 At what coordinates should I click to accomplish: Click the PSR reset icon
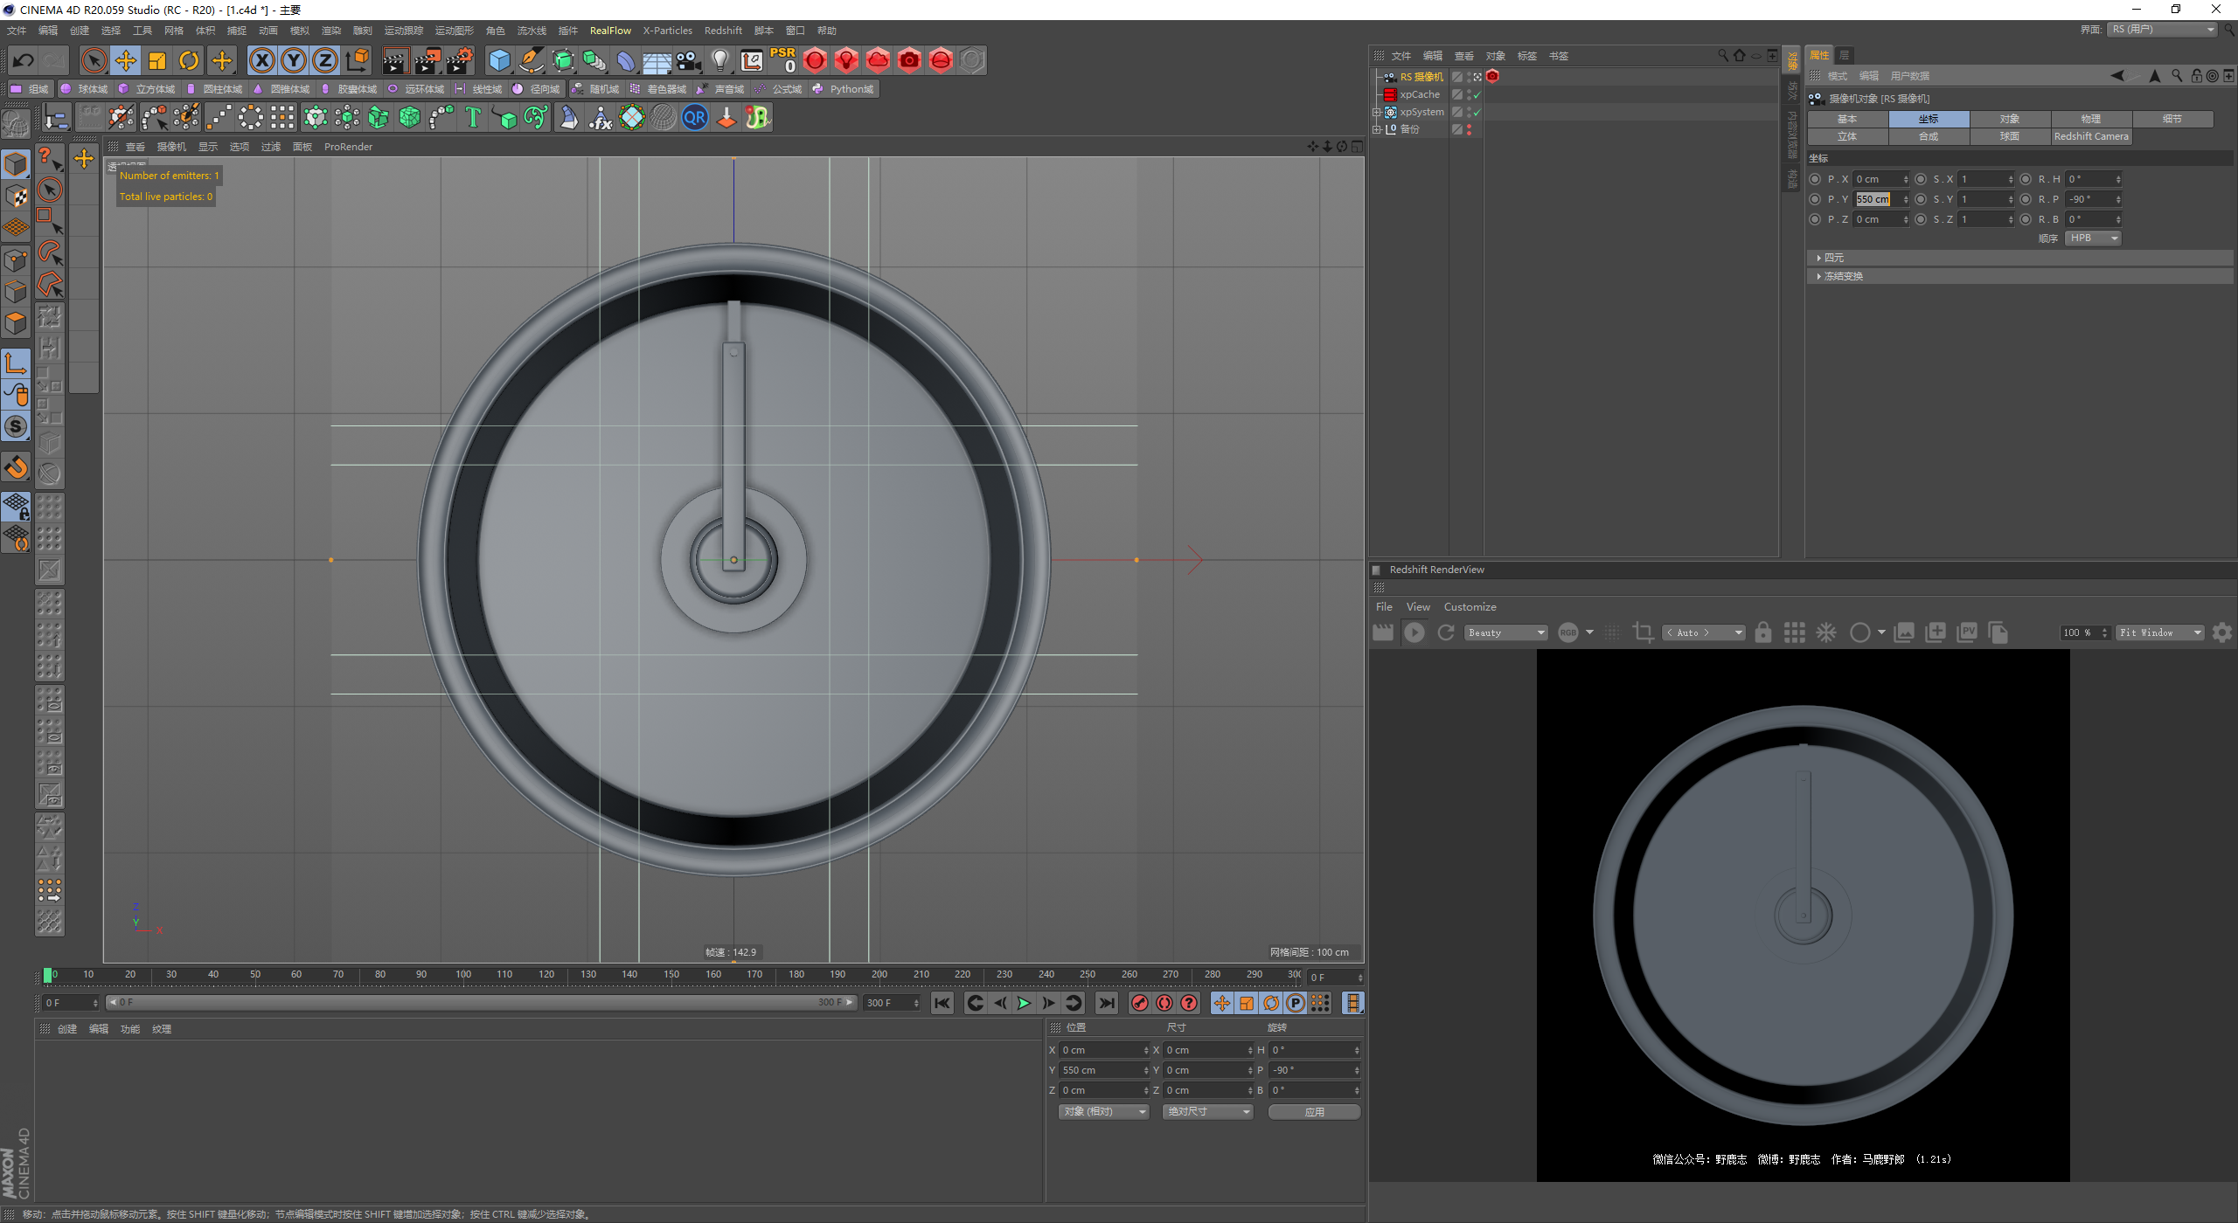(782, 60)
